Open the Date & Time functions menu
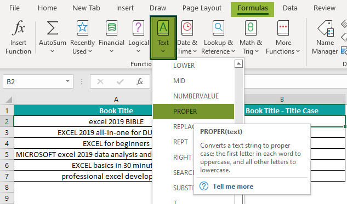The height and width of the screenshot is (204, 347). click(x=187, y=37)
